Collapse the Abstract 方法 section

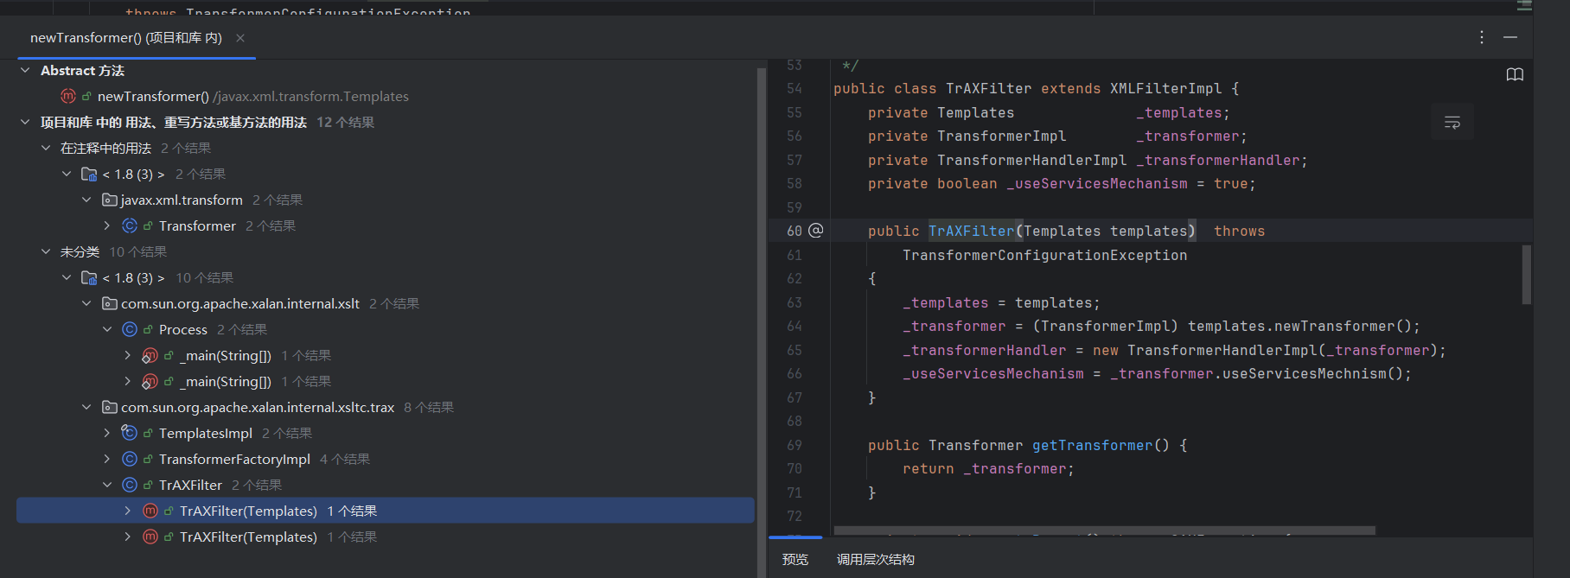pos(25,70)
